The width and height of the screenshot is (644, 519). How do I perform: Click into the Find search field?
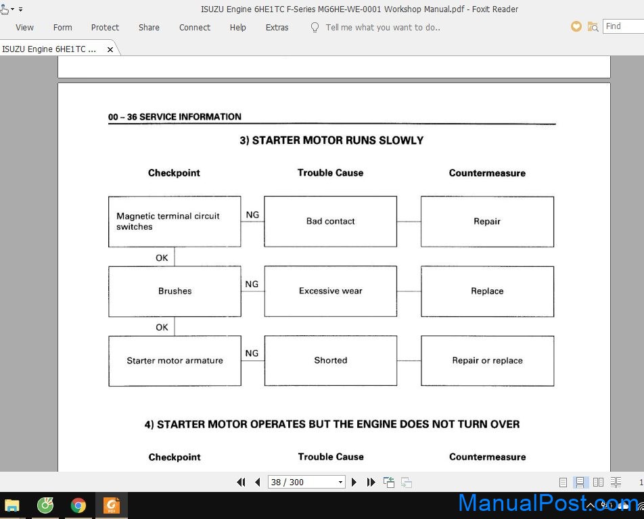point(623,26)
